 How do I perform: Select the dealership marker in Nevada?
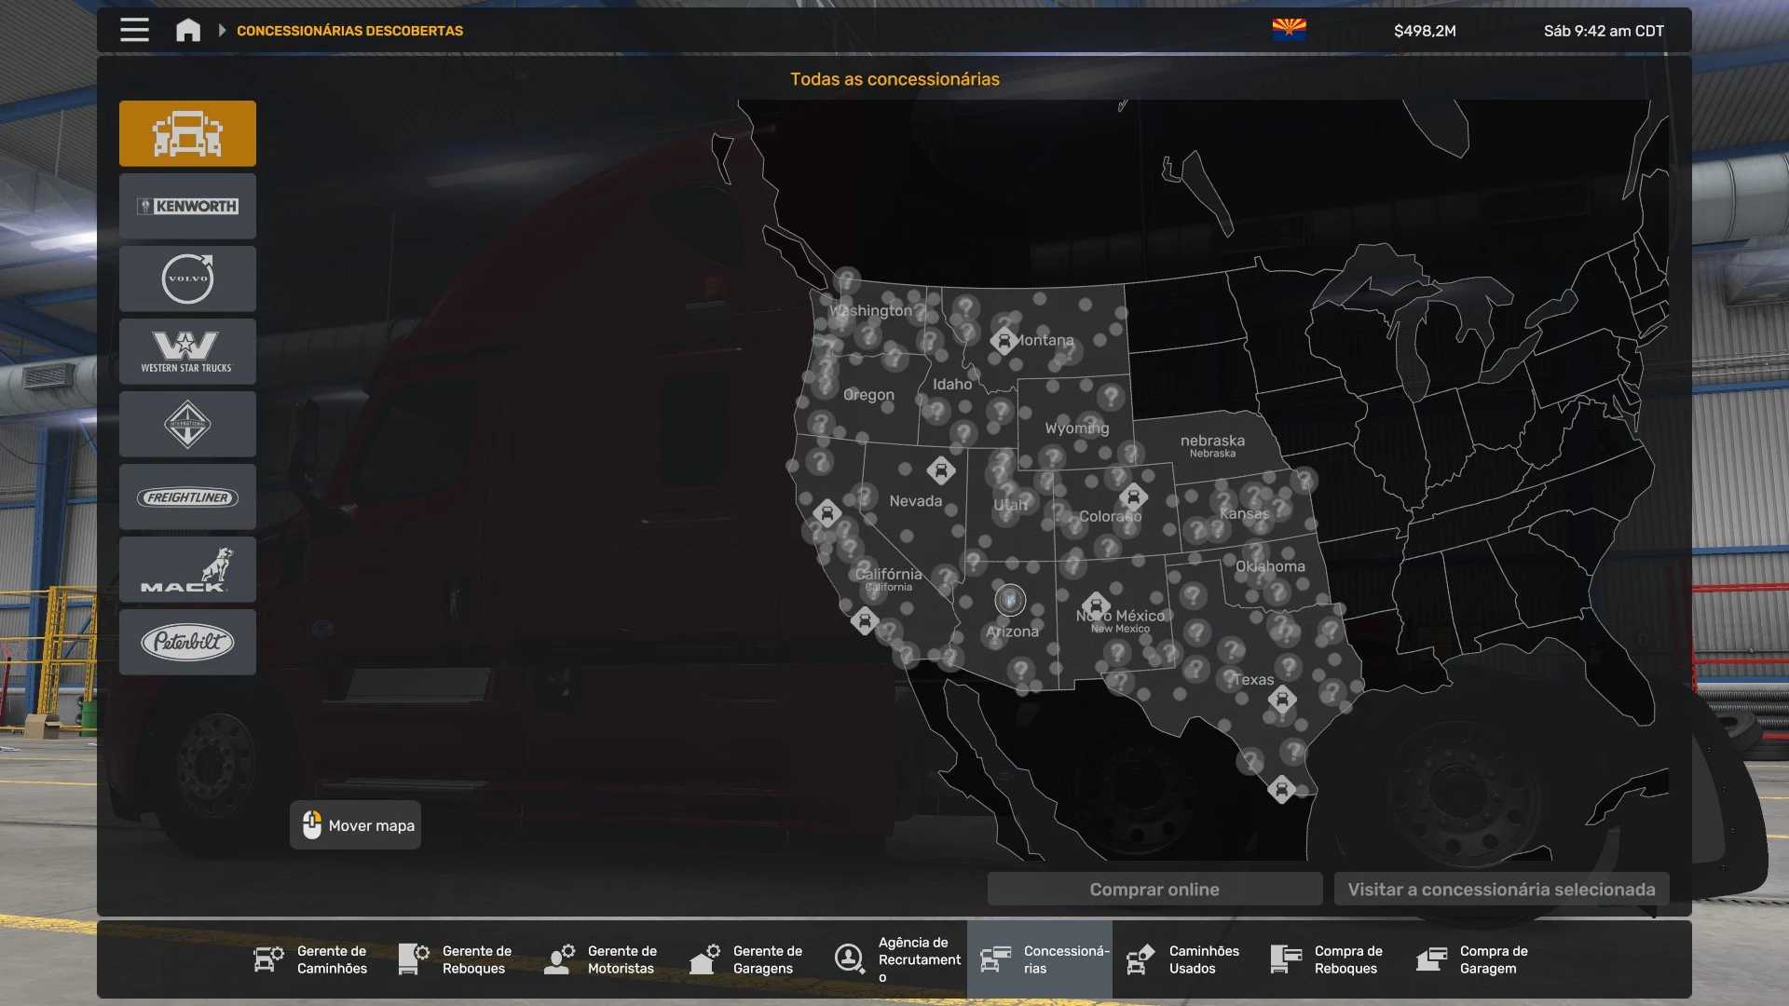pyautogui.click(x=941, y=470)
